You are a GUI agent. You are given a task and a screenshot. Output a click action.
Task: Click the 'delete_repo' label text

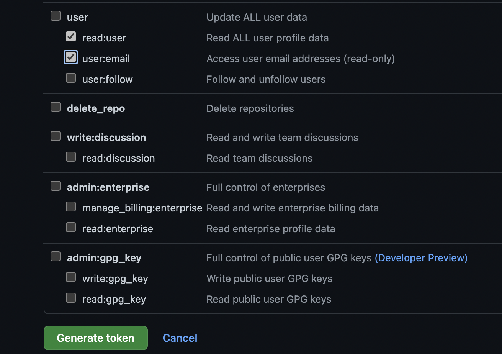pyautogui.click(x=96, y=108)
